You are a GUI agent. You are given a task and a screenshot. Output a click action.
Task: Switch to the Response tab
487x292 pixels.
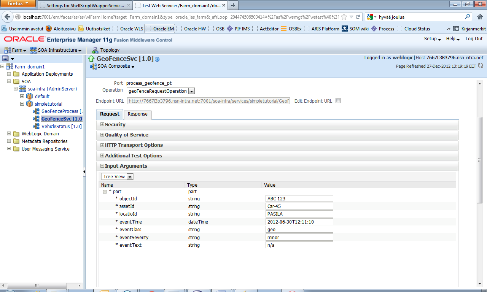click(x=138, y=114)
